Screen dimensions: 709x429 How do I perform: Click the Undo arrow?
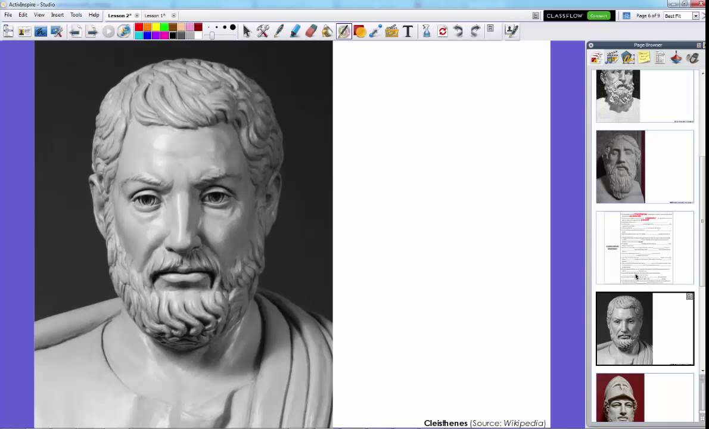pyautogui.click(x=458, y=31)
